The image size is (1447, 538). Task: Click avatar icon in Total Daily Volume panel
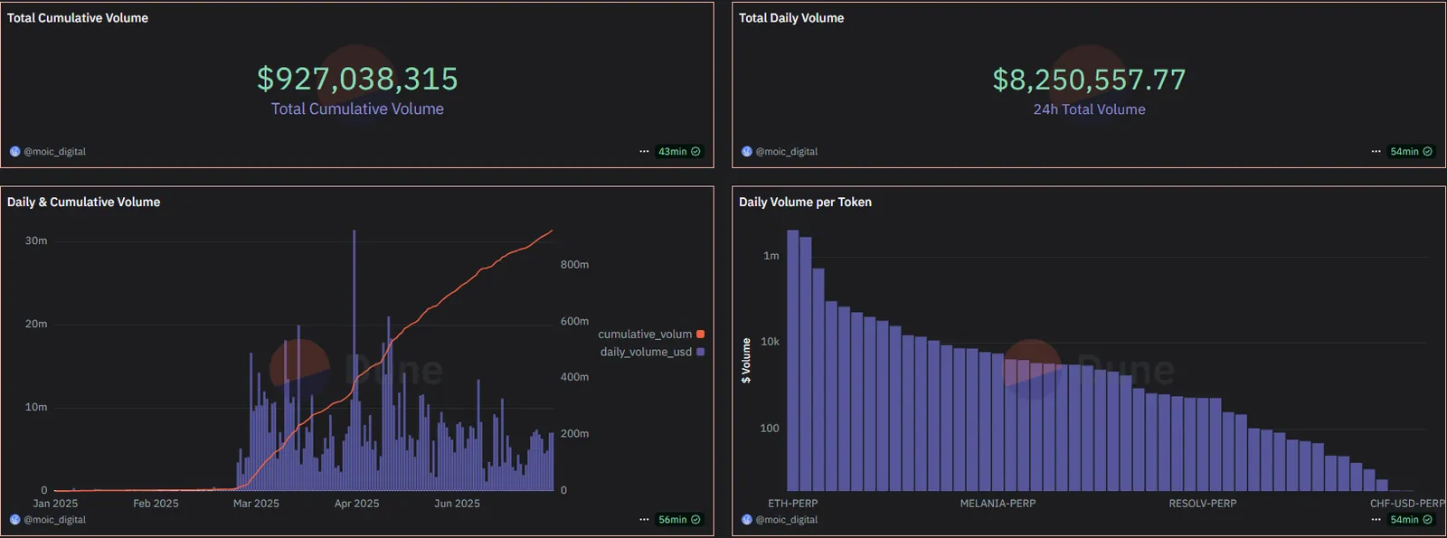pos(747,152)
